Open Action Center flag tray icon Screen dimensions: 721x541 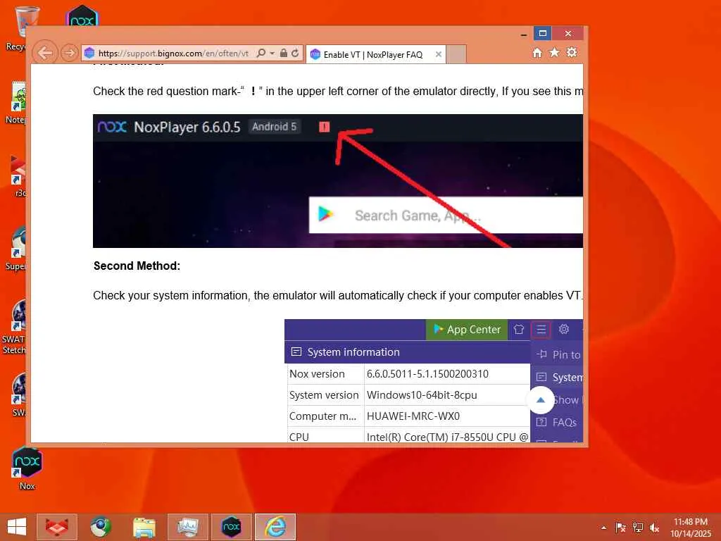[620, 528]
